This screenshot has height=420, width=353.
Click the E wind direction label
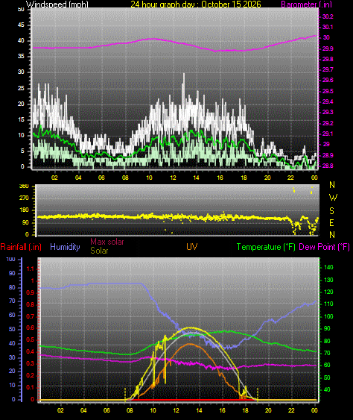tap(331, 223)
